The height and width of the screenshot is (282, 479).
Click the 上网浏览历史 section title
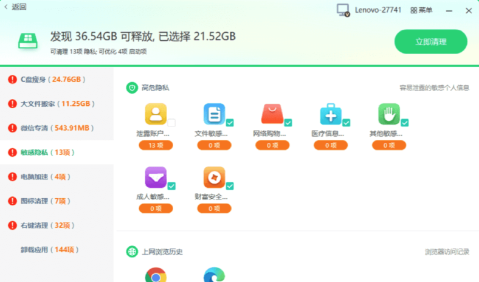click(162, 252)
